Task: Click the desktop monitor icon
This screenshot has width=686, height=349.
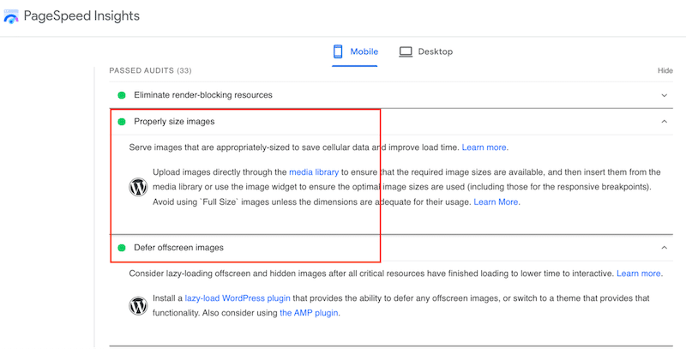Action: (x=406, y=51)
